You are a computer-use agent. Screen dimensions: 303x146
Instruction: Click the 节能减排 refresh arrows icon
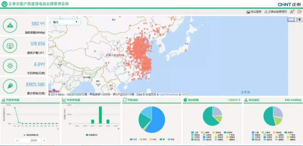[125, 100]
